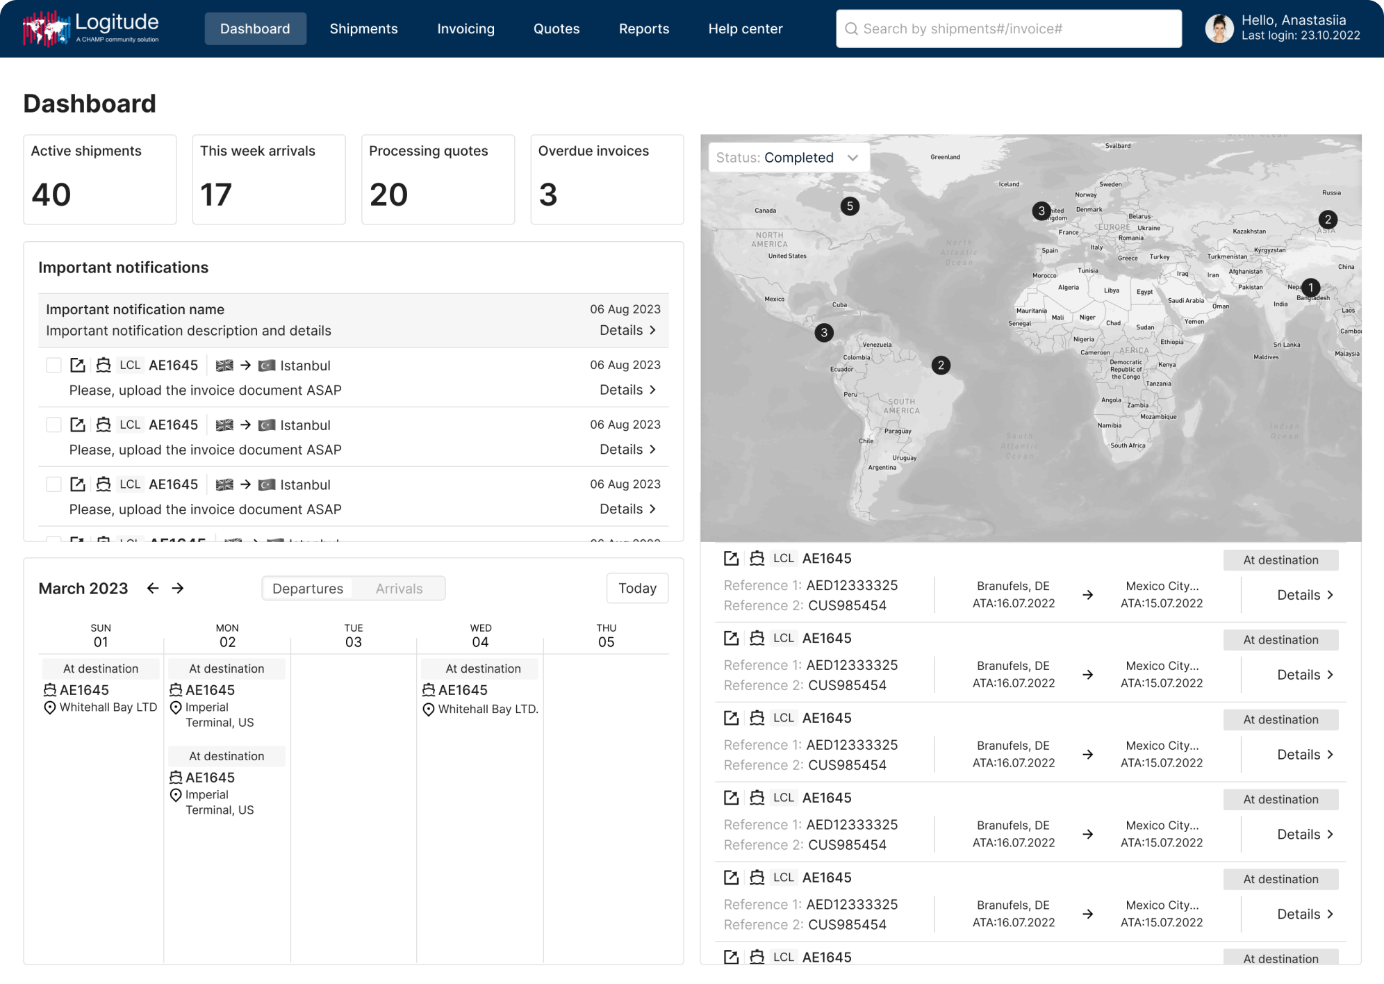Click map marker 1 over Bangladesh

pos(1310,288)
